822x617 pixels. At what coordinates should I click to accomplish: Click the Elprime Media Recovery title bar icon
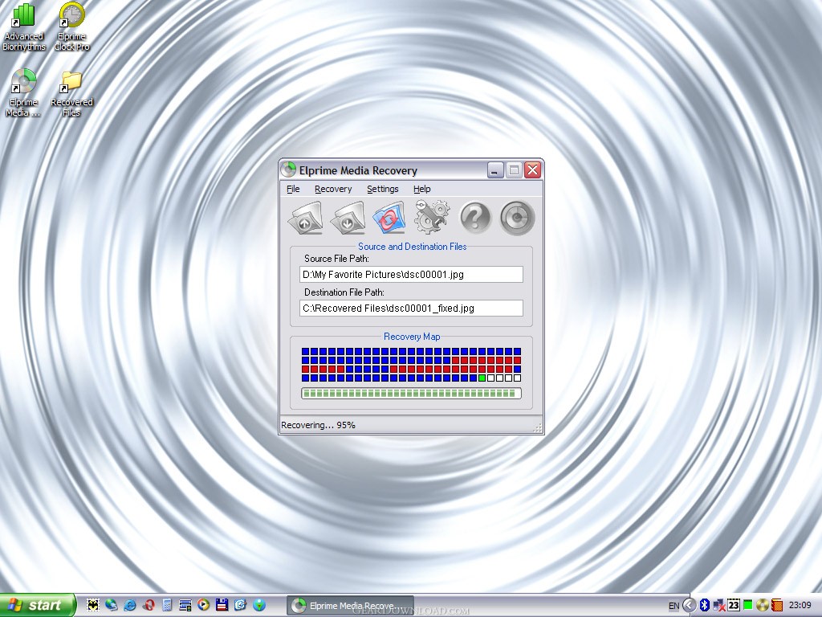click(x=288, y=170)
